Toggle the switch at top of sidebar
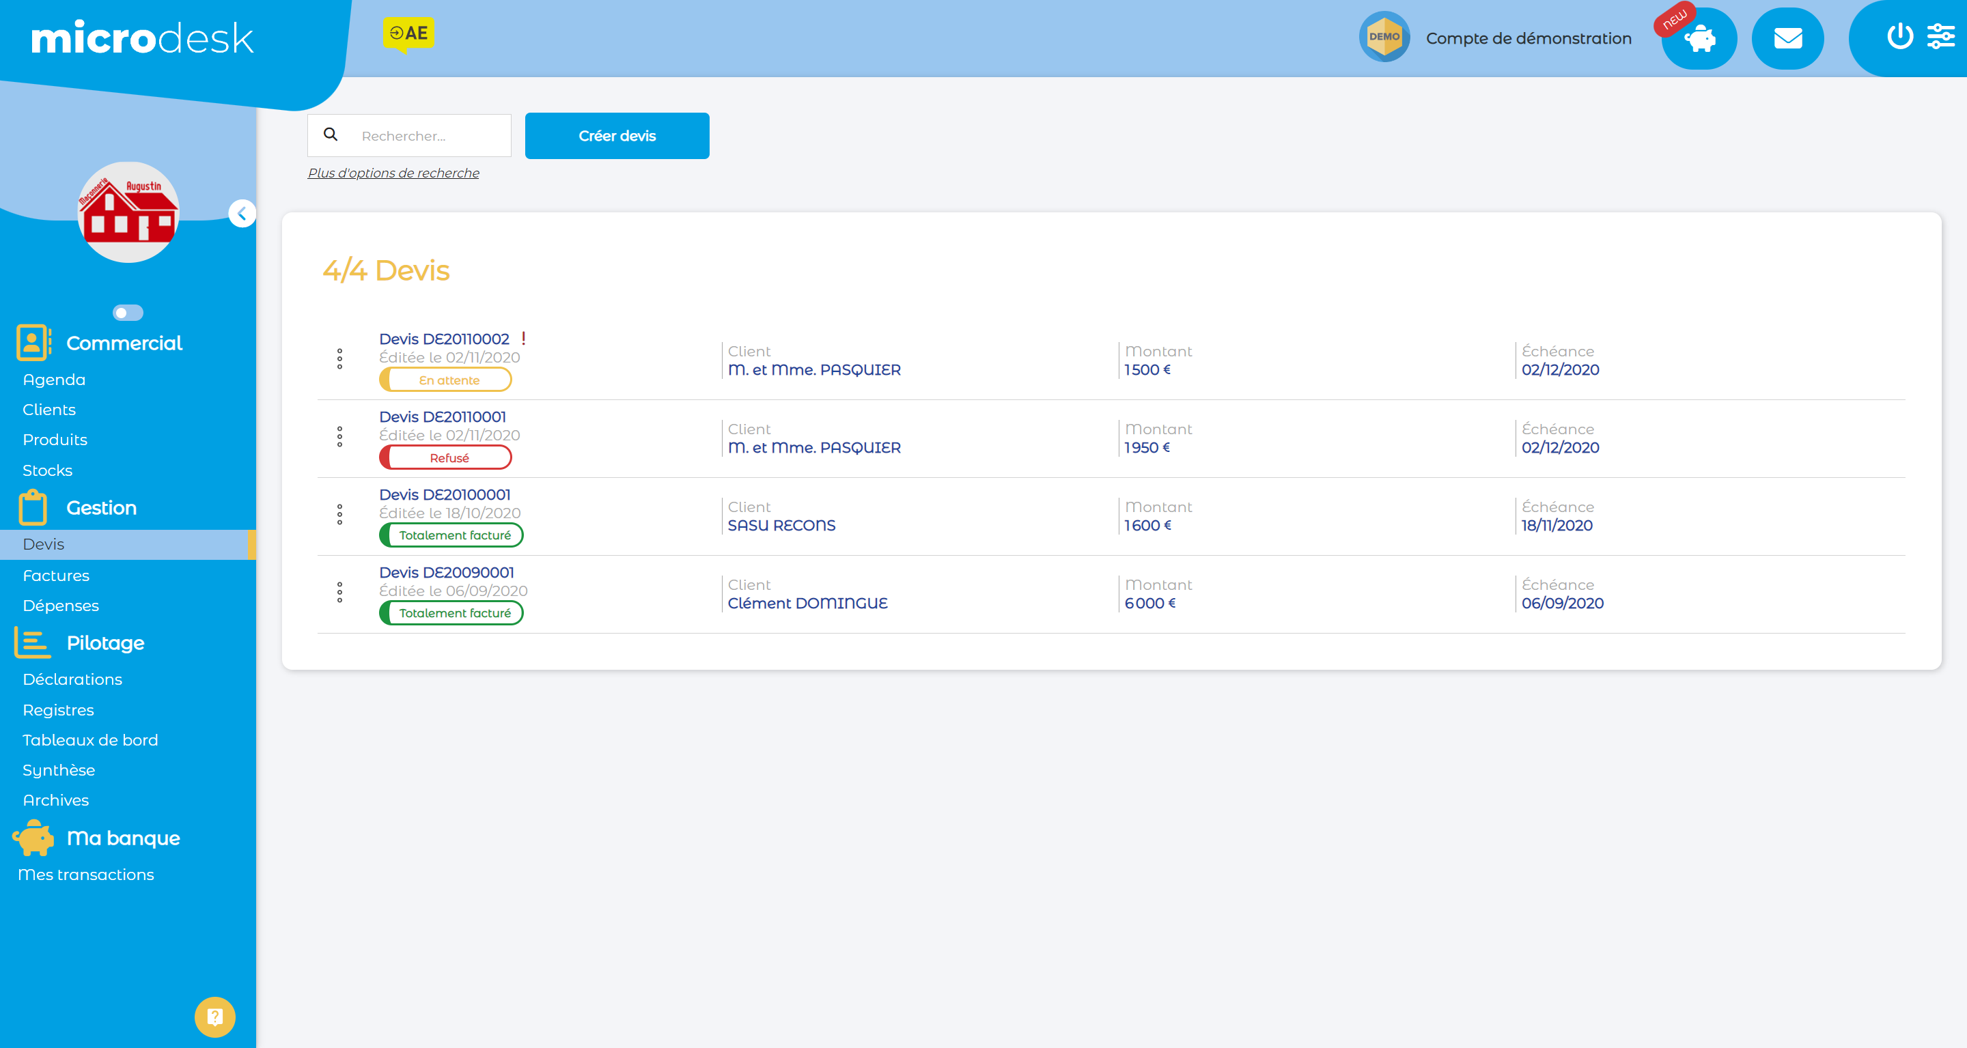Viewport: 1967px width, 1048px height. 128,311
